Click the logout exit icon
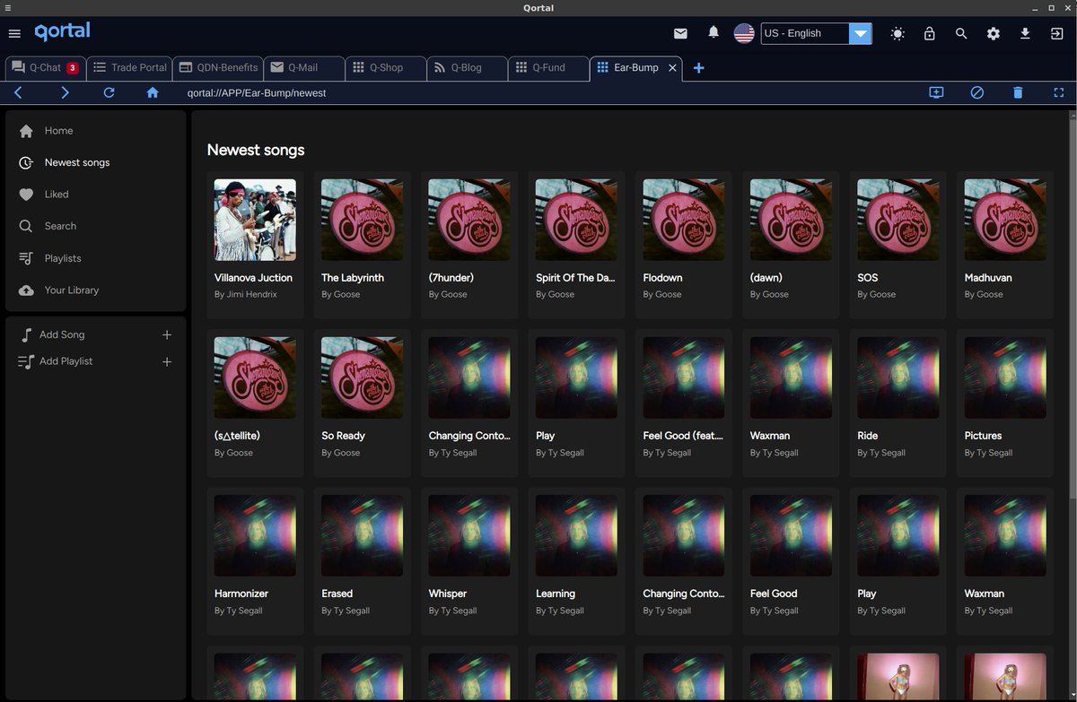 (1056, 33)
